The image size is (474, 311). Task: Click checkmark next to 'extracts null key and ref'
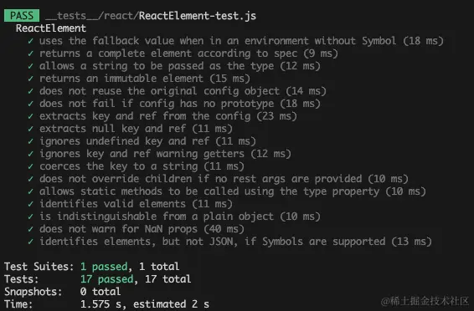point(30,129)
